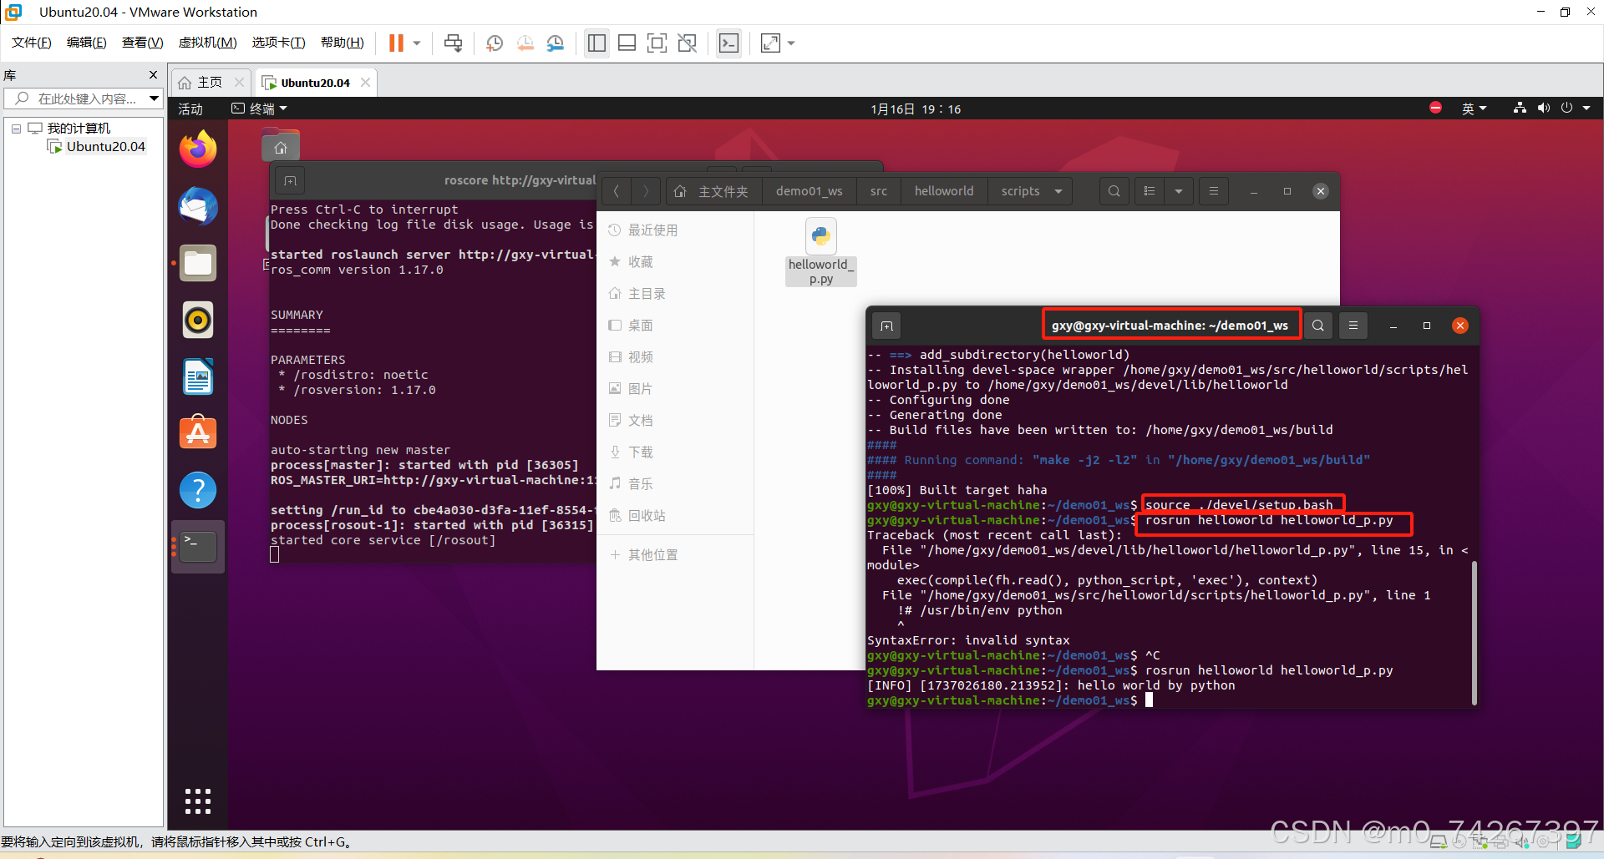Select Ubuntu20.04 in the library tree
The height and width of the screenshot is (859, 1604).
click(x=105, y=146)
